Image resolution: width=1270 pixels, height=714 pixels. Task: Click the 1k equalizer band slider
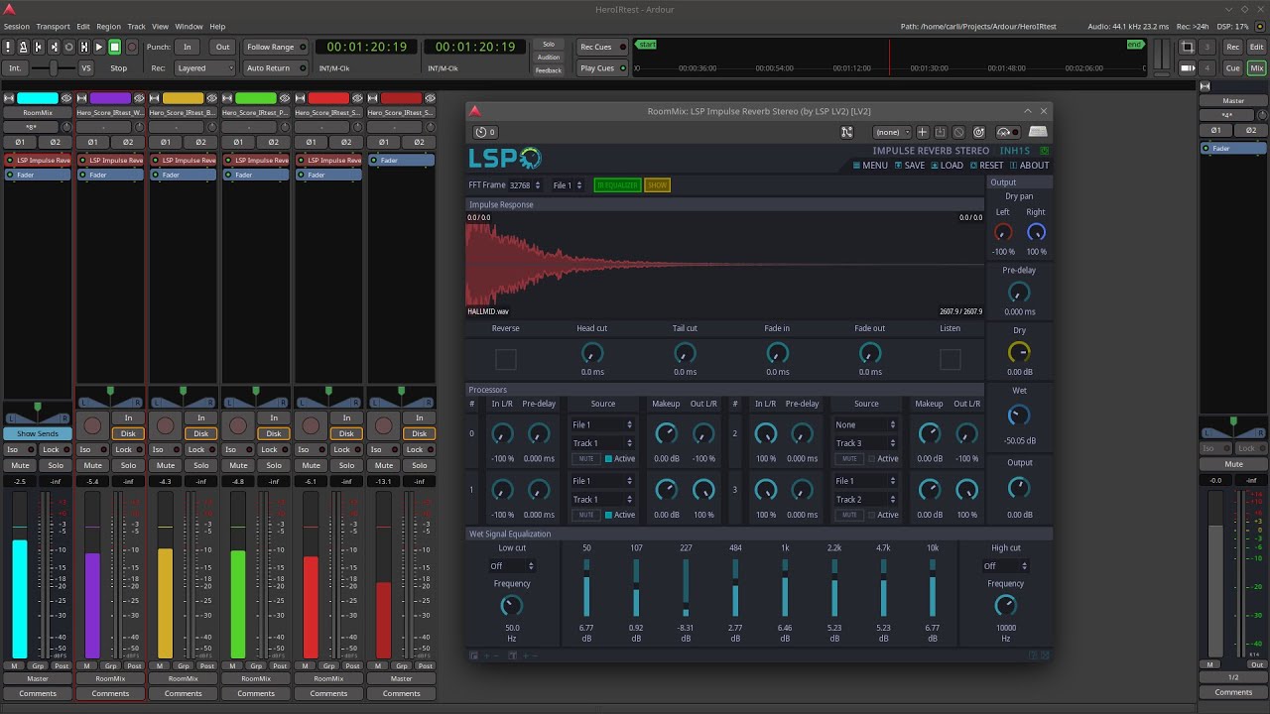click(x=785, y=588)
